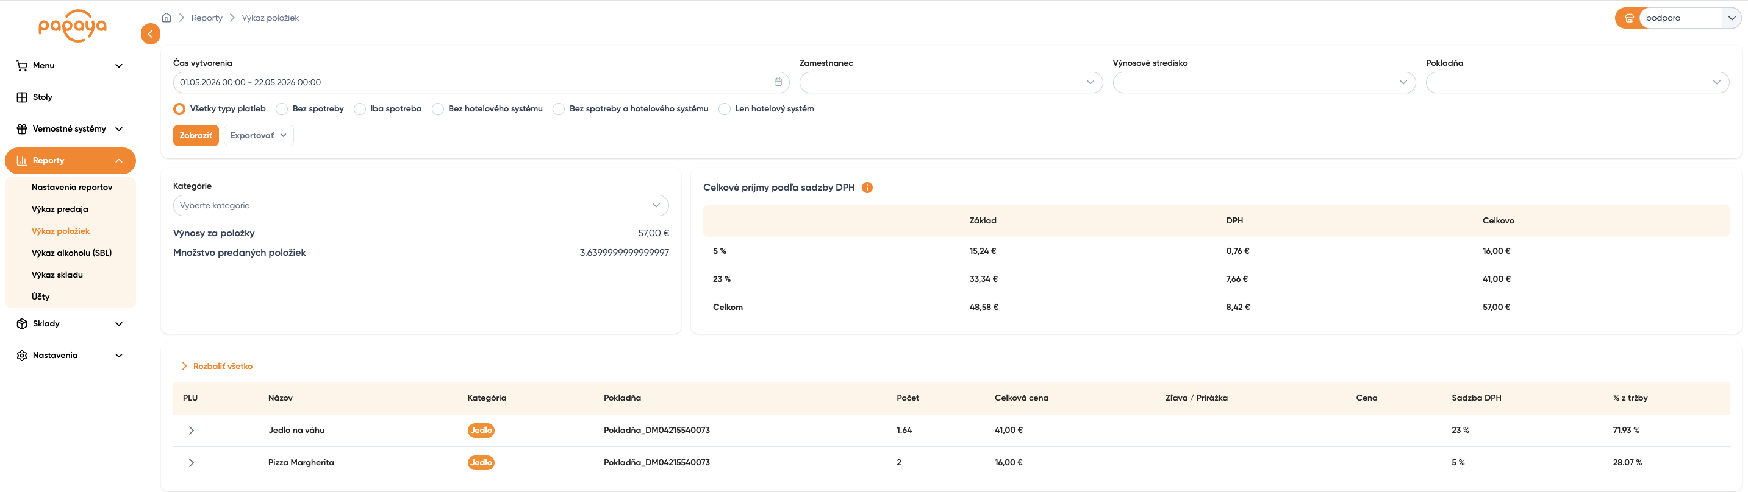
Task: Open Výkaz predaja report in sidebar
Action: pos(60,209)
